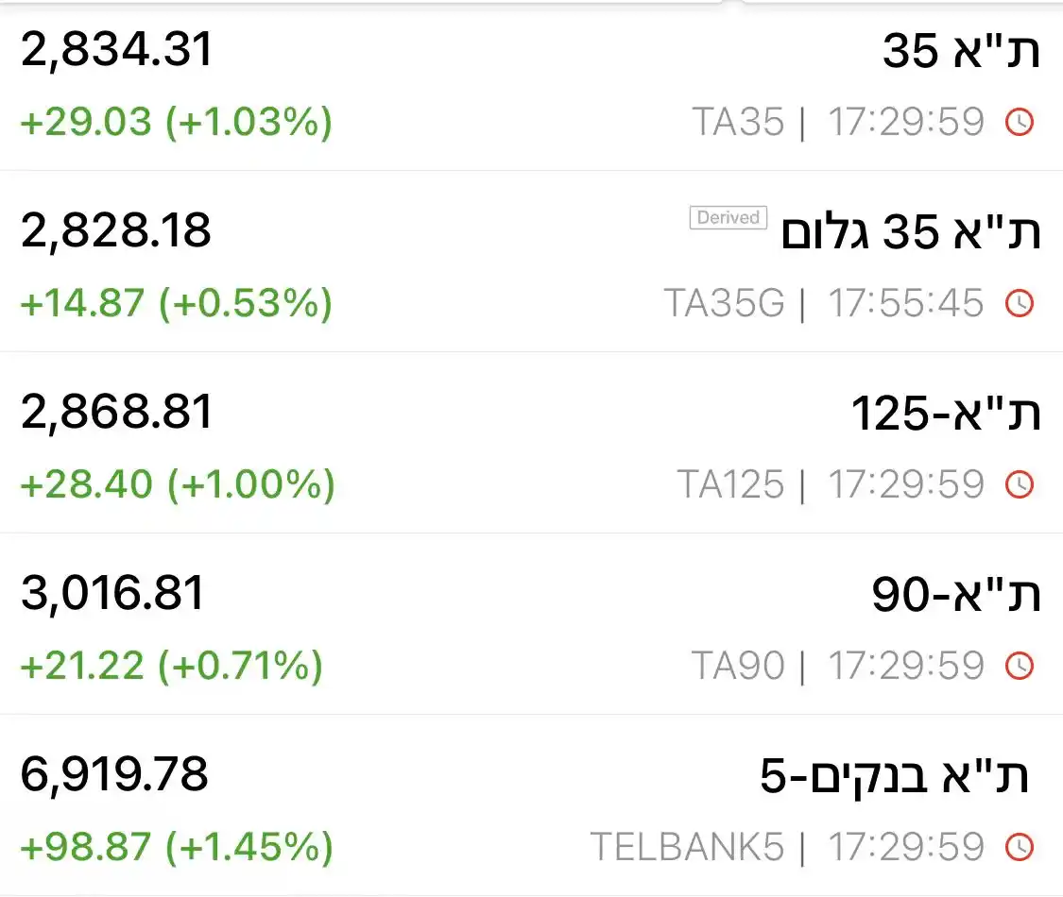Click the TELBANK5 ticker symbol
This screenshot has width=1063, height=897.
click(x=687, y=847)
